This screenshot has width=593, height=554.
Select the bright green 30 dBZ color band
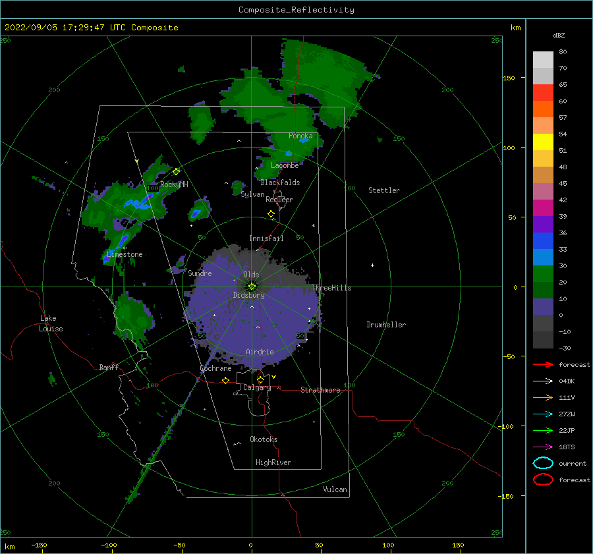pos(543,274)
